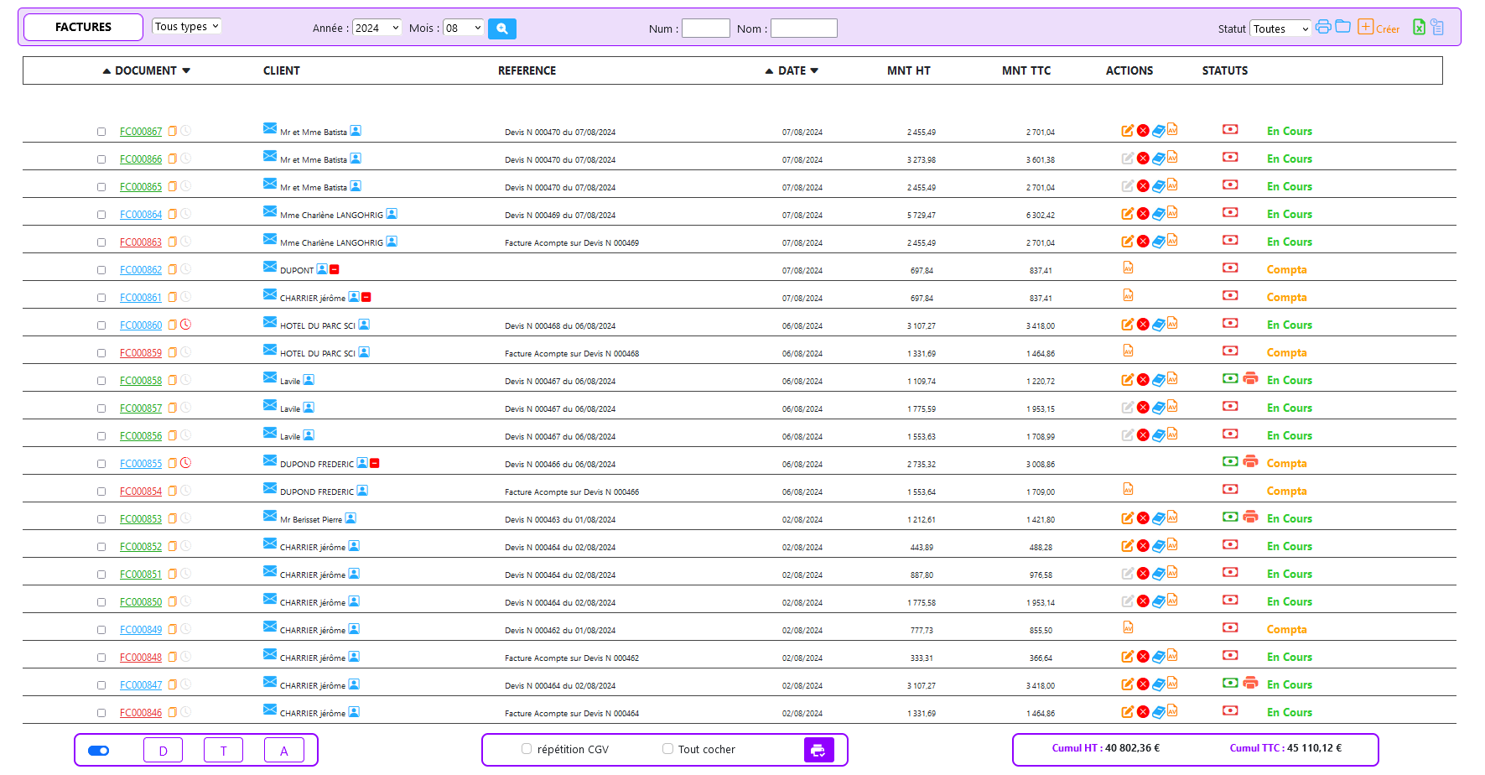
Task: Click the blue search magnifier button
Action: point(501,29)
